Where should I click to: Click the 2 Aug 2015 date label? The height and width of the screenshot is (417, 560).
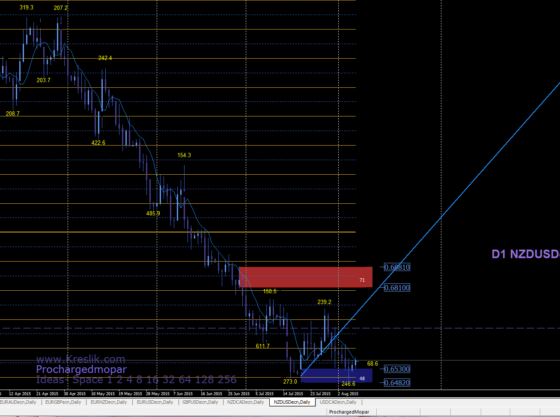click(348, 393)
